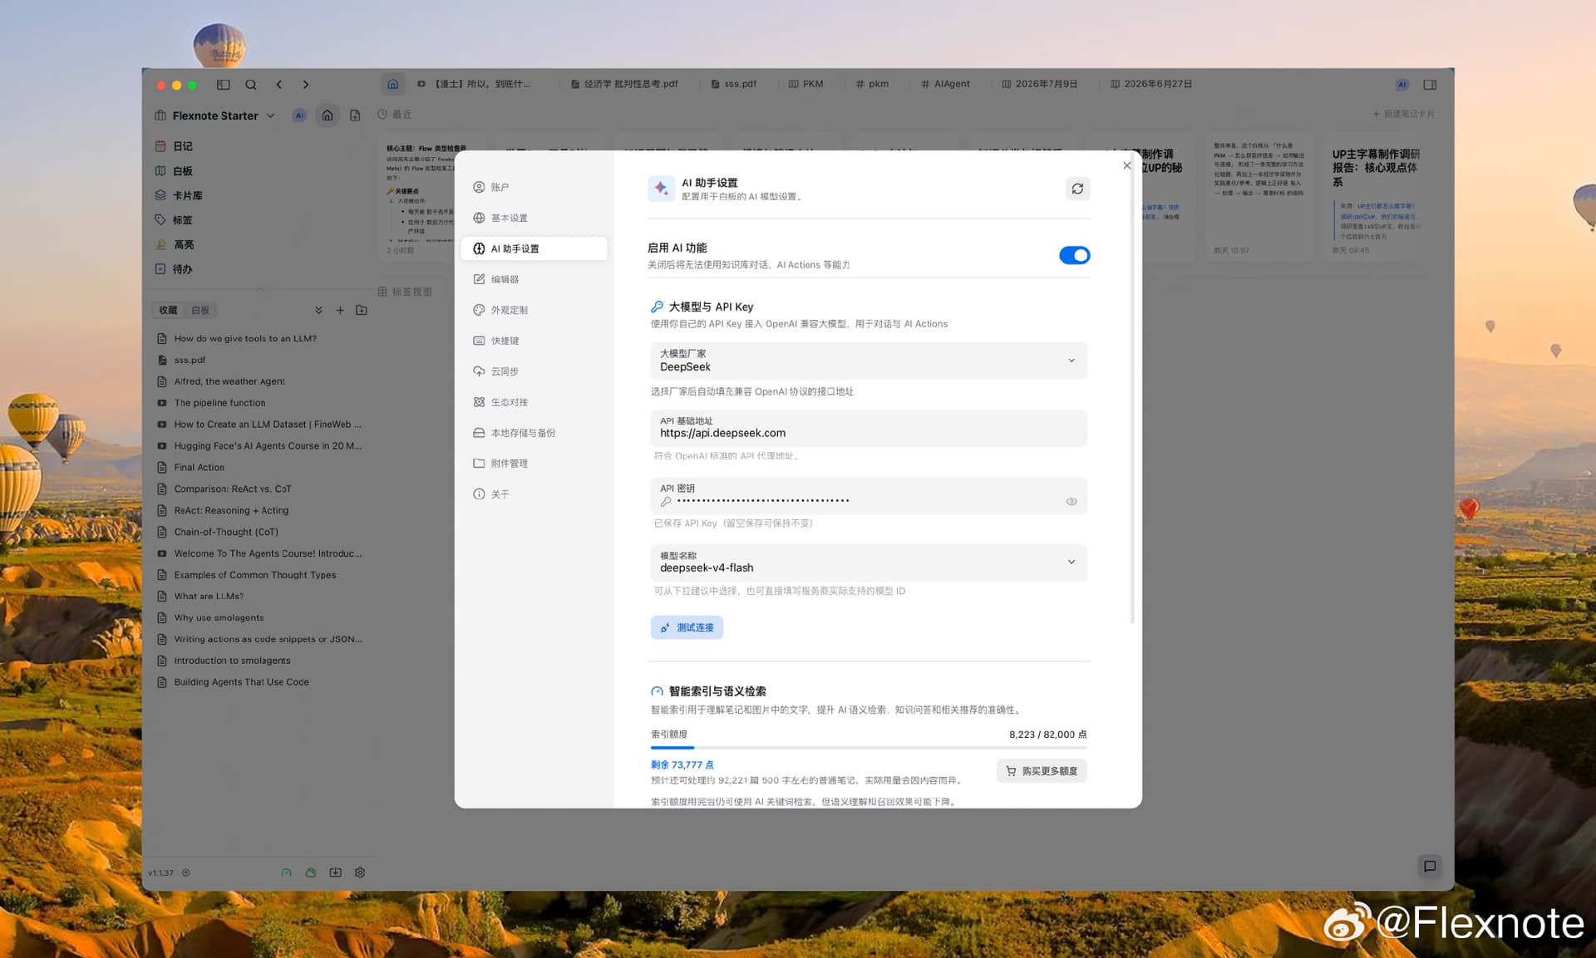1596x958 pixels.
Task: Create a new note with the document-plus icon
Action: click(x=355, y=115)
